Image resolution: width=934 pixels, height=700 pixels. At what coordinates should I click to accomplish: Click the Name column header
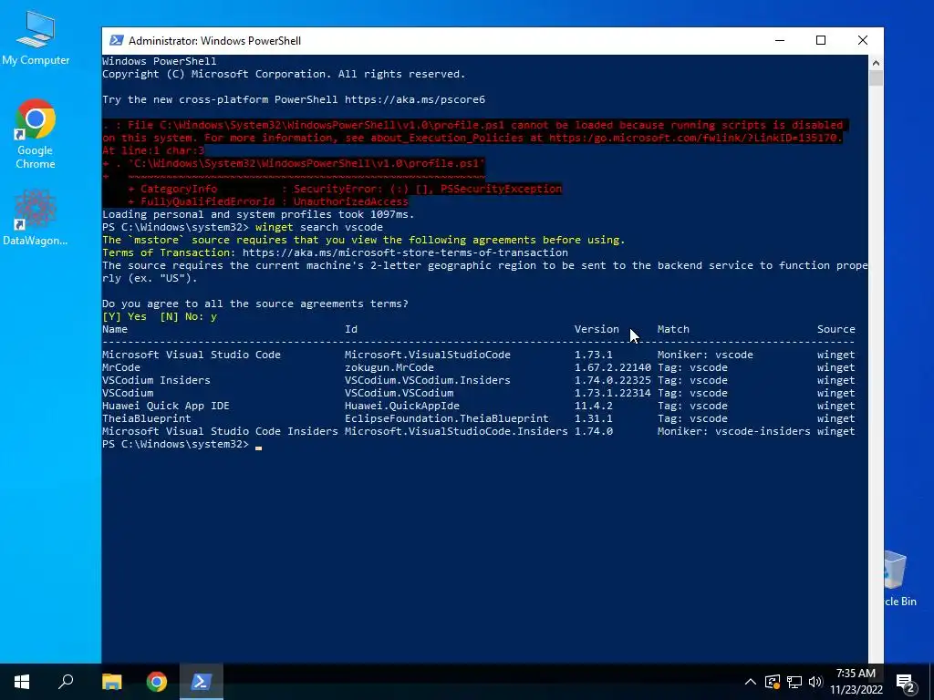[x=114, y=329]
